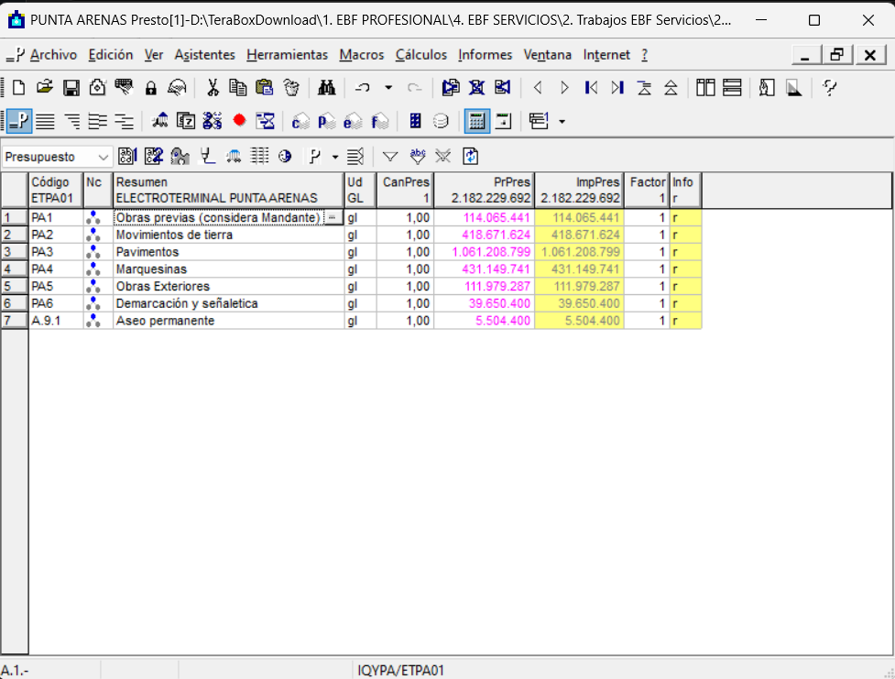Expand the undo history dropdown arrow
This screenshot has height=679, width=895.
(388, 88)
